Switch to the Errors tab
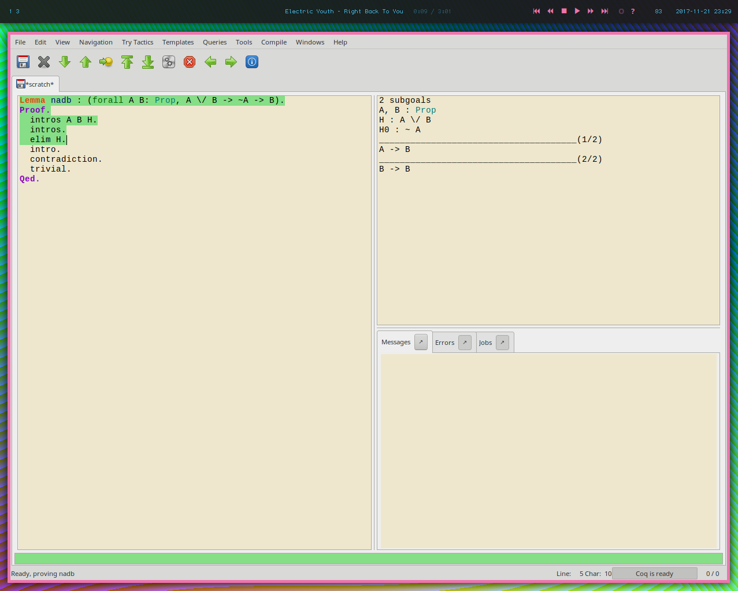Screen dimensions: 738x591 pos(444,343)
